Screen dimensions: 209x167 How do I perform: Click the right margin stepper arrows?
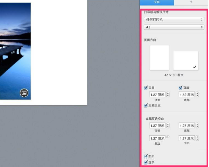[x=197, y=138]
